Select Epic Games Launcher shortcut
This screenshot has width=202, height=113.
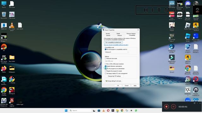(x=4, y=59)
